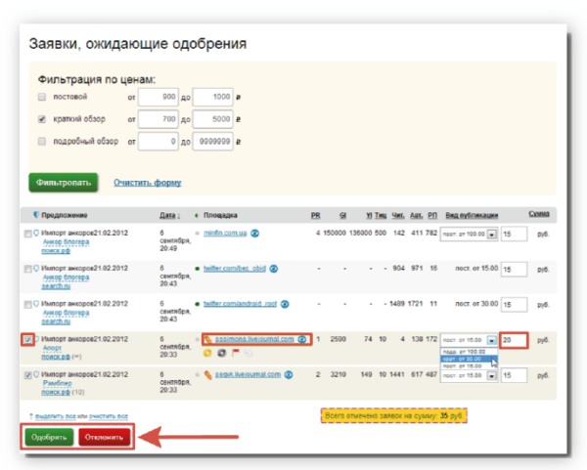Viewport: 587px width, 470px height.
Task: Click the eye icon next to sogvk.livejournal.com
Action: point(289,374)
